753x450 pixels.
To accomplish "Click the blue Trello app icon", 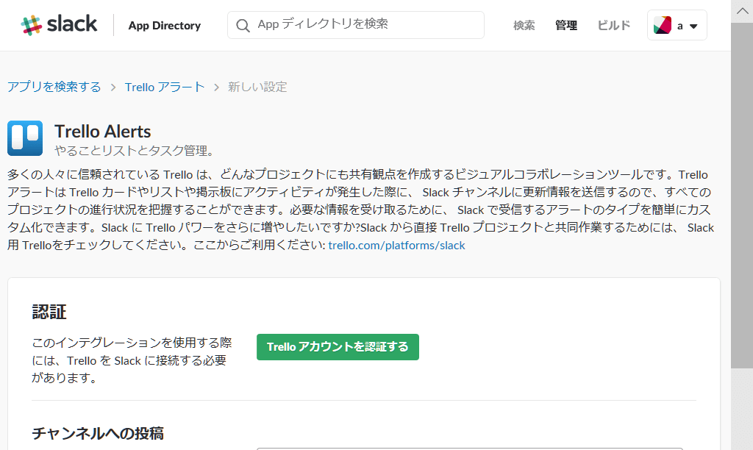I will [x=25, y=138].
